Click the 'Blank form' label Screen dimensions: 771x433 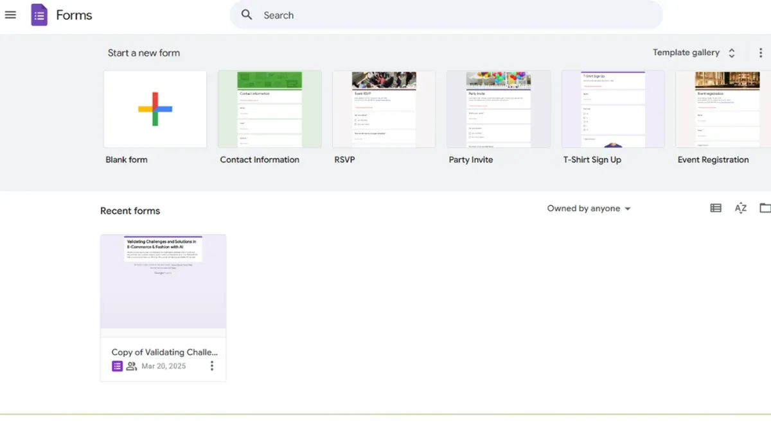(127, 160)
